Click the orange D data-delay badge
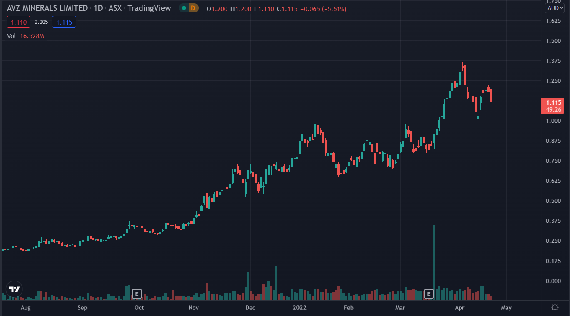This screenshot has width=570, height=316. point(193,8)
